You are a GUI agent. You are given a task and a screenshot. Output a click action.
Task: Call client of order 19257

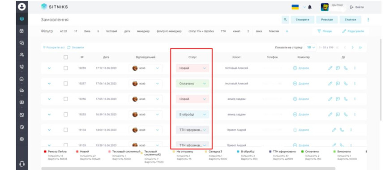[346, 84]
